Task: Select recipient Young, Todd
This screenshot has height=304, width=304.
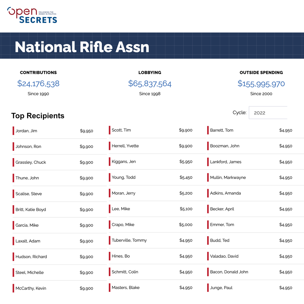Action: 124,177
